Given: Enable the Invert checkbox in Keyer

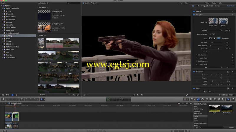Looking at the screenshot, I should 209,52.
